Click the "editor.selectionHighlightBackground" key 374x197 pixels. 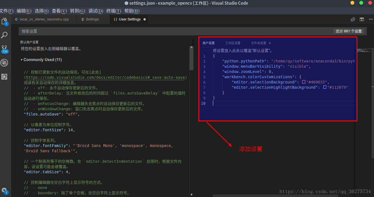tap(275, 87)
